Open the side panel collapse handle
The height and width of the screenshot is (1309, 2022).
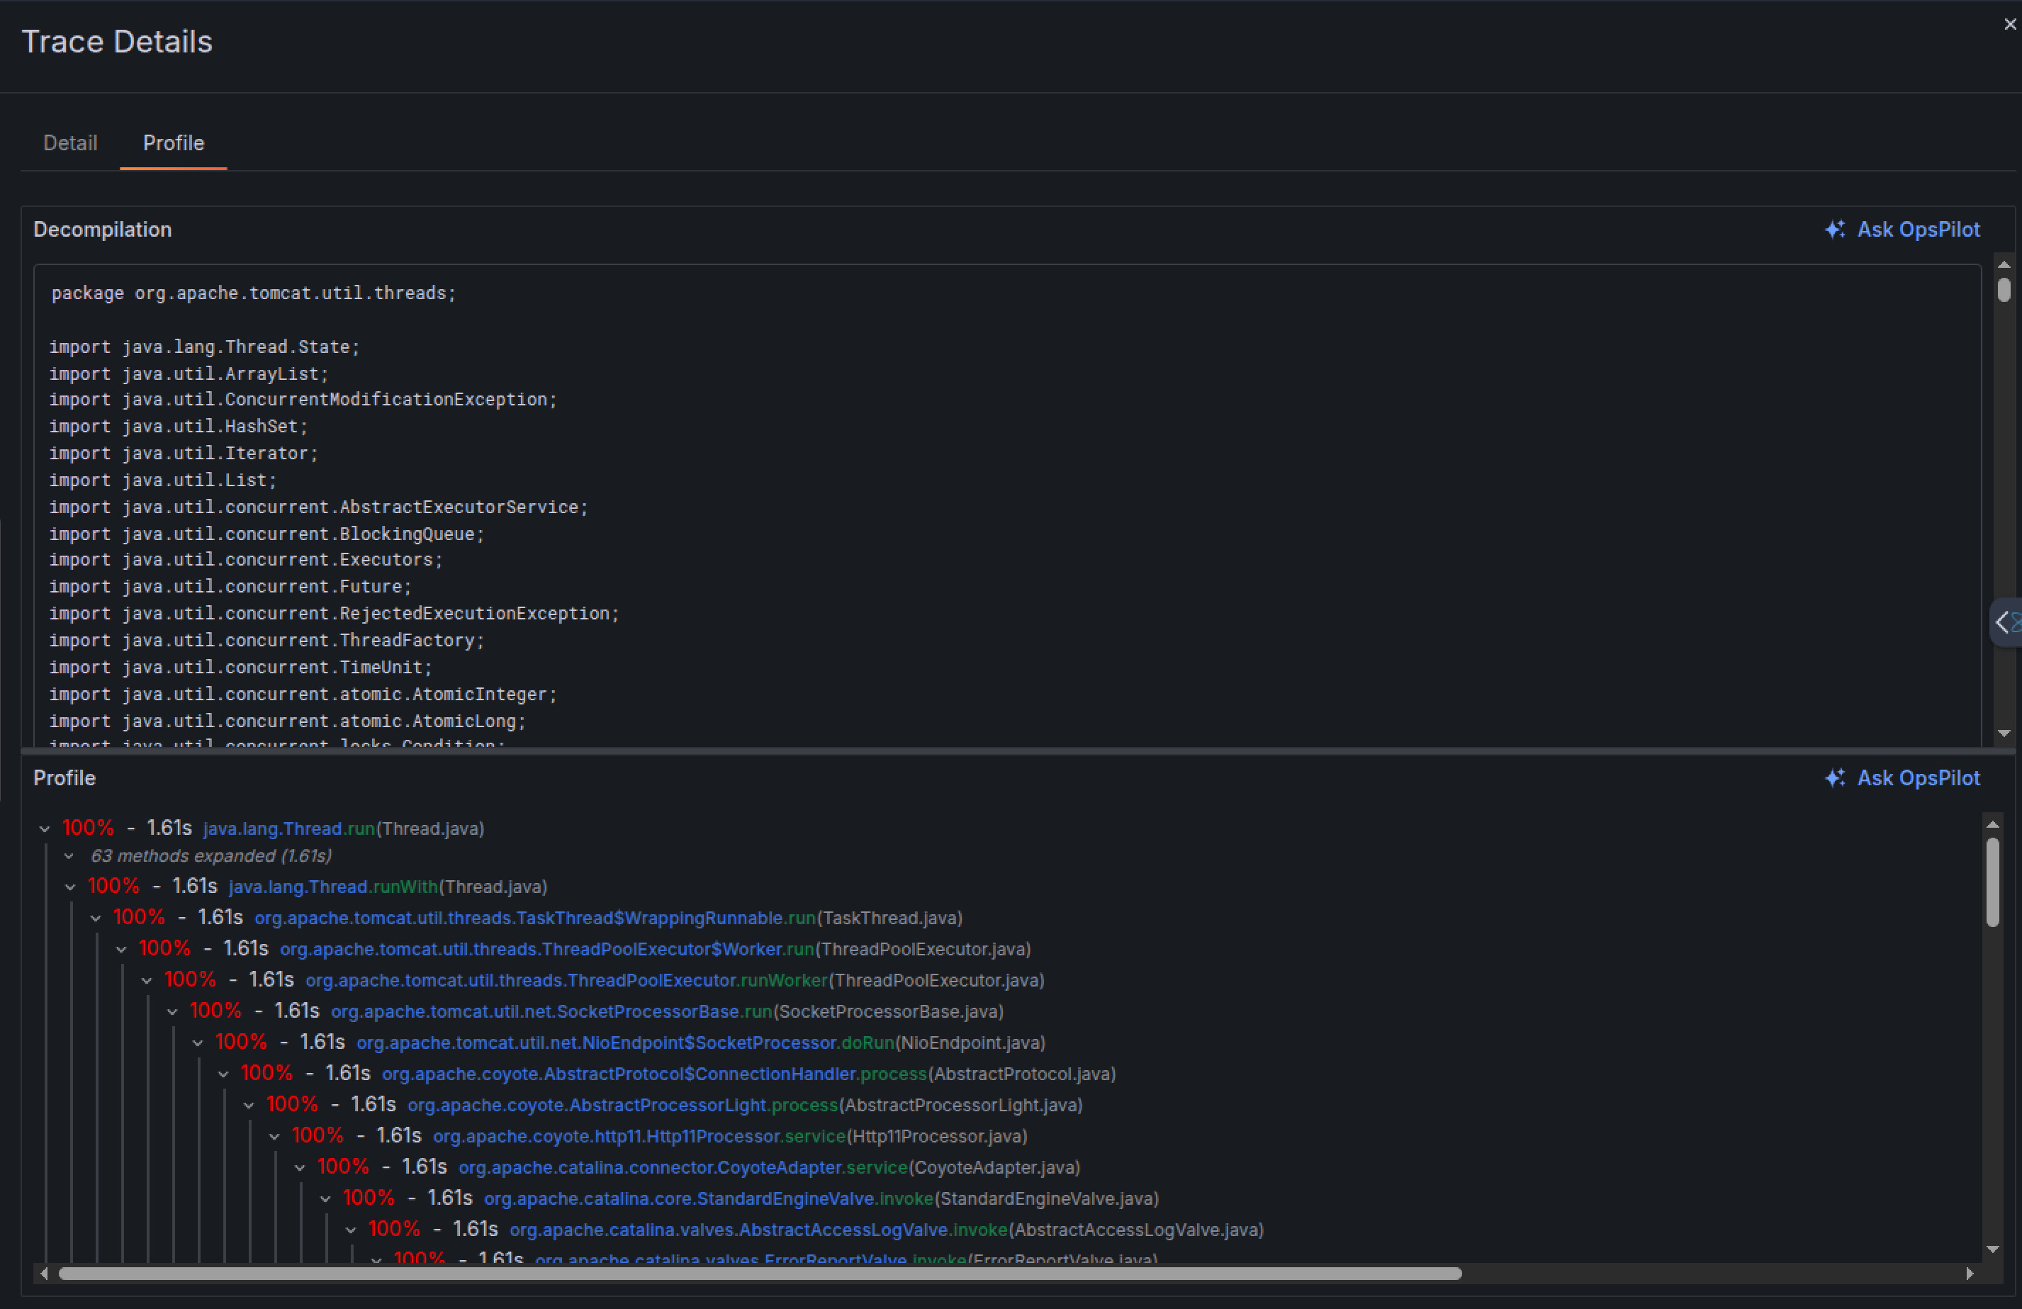click(x=2005, y=623)
